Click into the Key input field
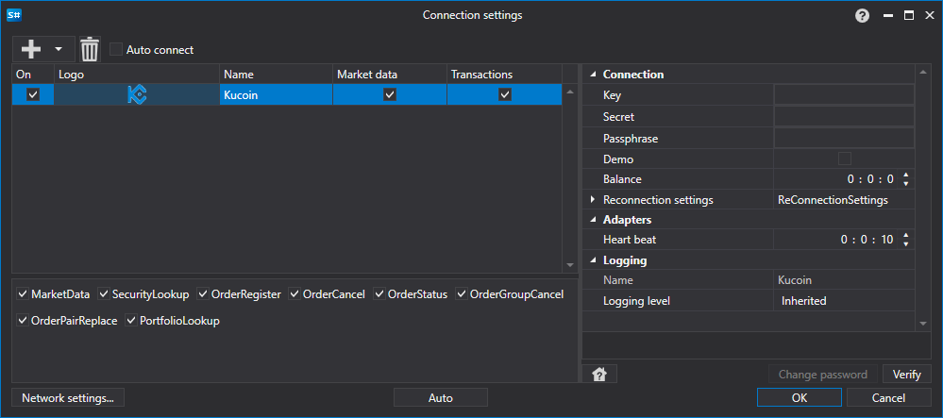 (844, 95)
